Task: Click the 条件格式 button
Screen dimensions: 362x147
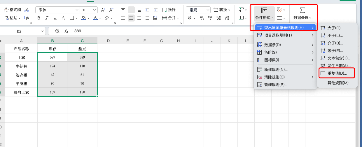Action: pos(264,14)
